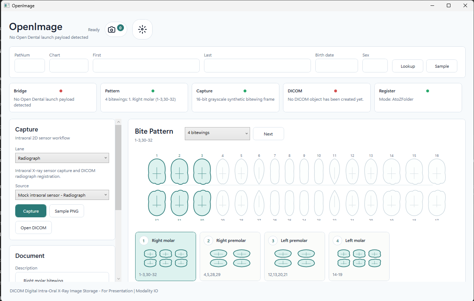The image size is (474, 301).
Task: Click upper tooth 8 icon
Action: pos(290,171)
